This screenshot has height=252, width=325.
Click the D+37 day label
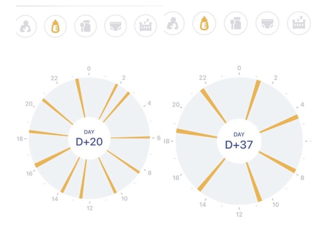click(x=239, y=145)
